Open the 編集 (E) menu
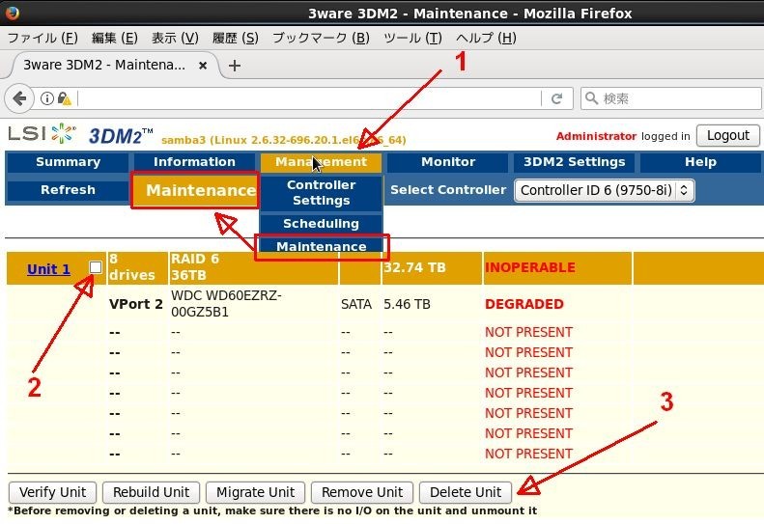The width and height of the screenshot is (764, 524). [115, 38]
